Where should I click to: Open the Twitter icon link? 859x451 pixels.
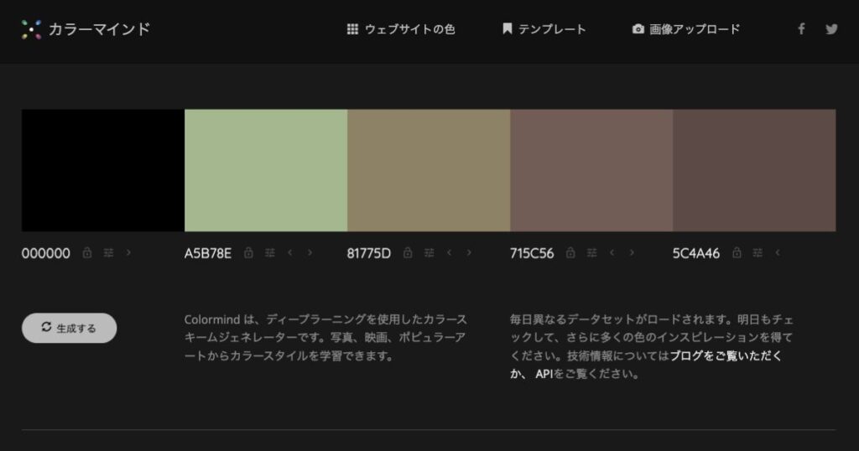click(x=831, y=29)
